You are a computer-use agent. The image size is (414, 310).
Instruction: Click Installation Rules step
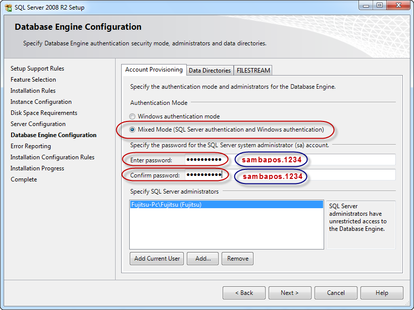point(33,91)
